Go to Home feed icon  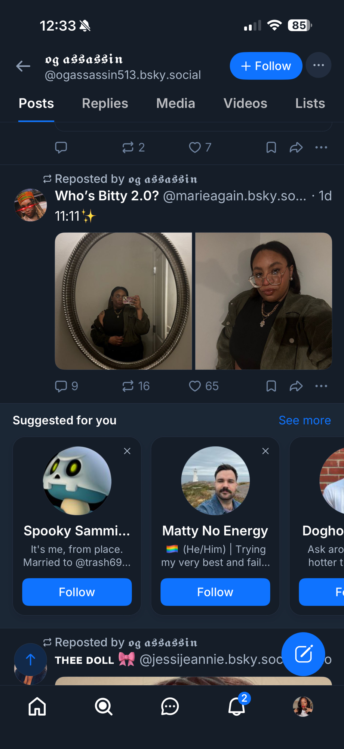tap(37, 707)
